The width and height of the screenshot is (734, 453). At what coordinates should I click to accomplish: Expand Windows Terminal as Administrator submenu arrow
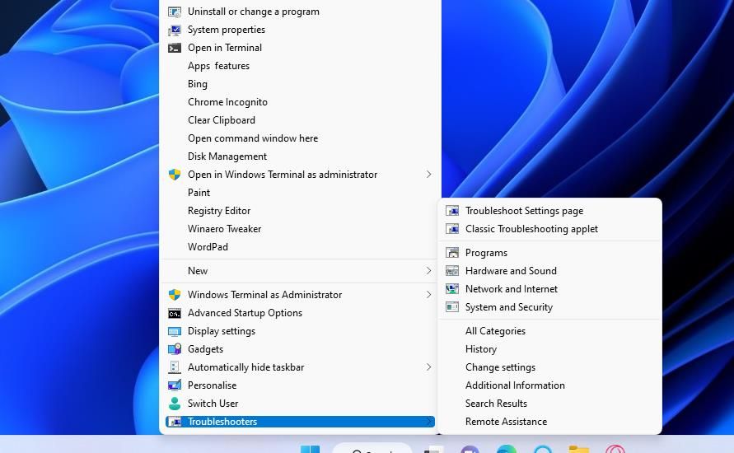click(428, 295)
